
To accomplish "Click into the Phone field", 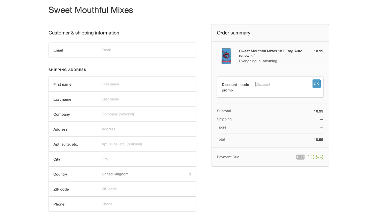I will tap(147, 204).
